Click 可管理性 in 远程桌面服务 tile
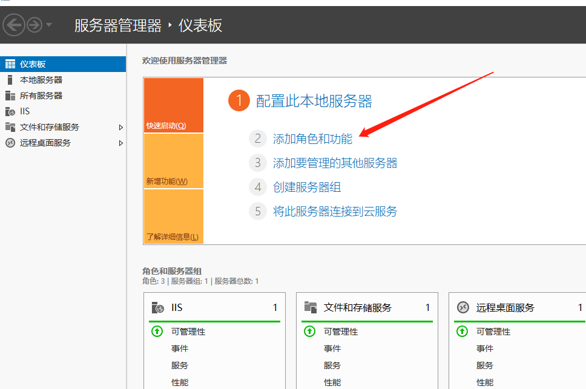586x389 pixels. click(x=493, y=332)
